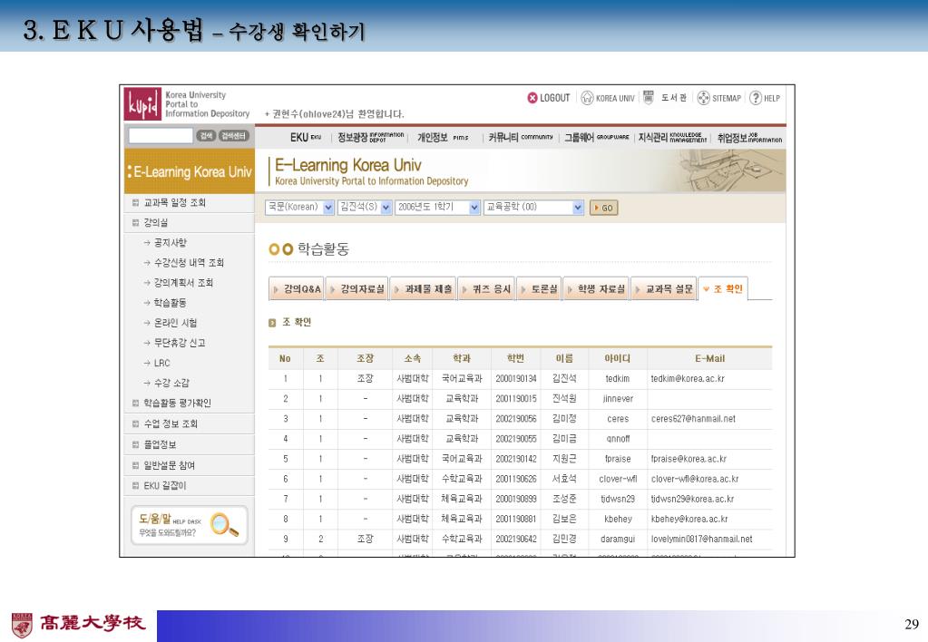The image size is (928, 642).
Task: Click email fpraise@korea.ac.kr
Action: coord(689,460)
